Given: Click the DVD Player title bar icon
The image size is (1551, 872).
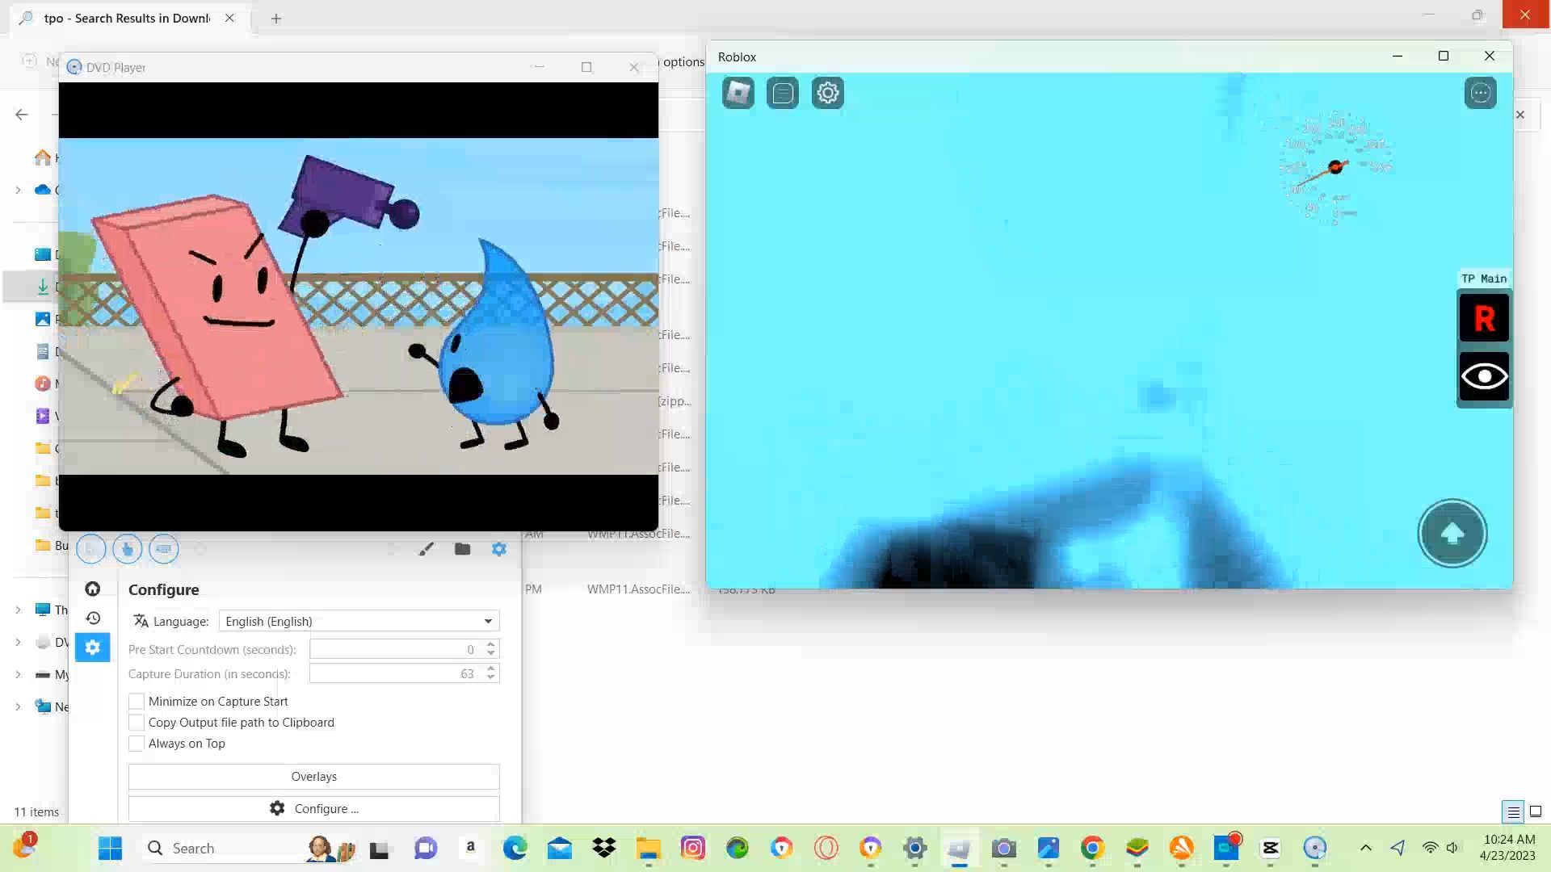Looking at the screenshot, I should (x=74, y=67).
